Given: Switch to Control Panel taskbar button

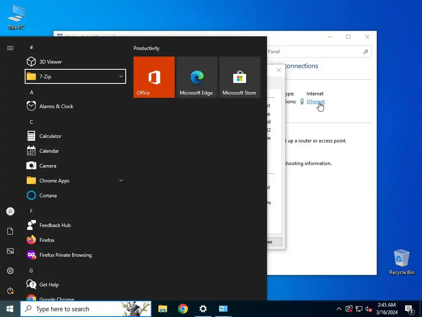Looking at the screenshot, I should [x=223, y=309].
